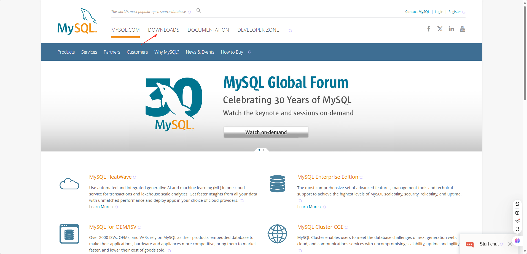The height and width of the screenshot is (254, 527).
Task: Open the Services menu
Action: coord(89,52)
